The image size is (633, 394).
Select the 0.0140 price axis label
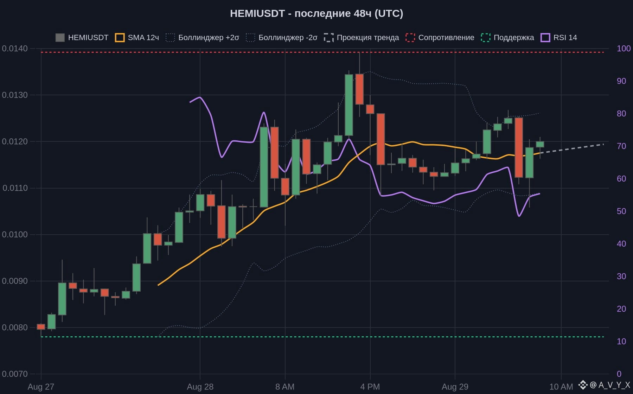[15, 49]
